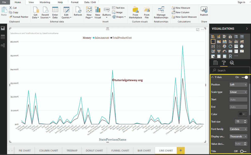Switch to the Modeling ribbon tab
The width and height of the screenshot is (251, 155).
pyautogui.click(x=45, y=2)
